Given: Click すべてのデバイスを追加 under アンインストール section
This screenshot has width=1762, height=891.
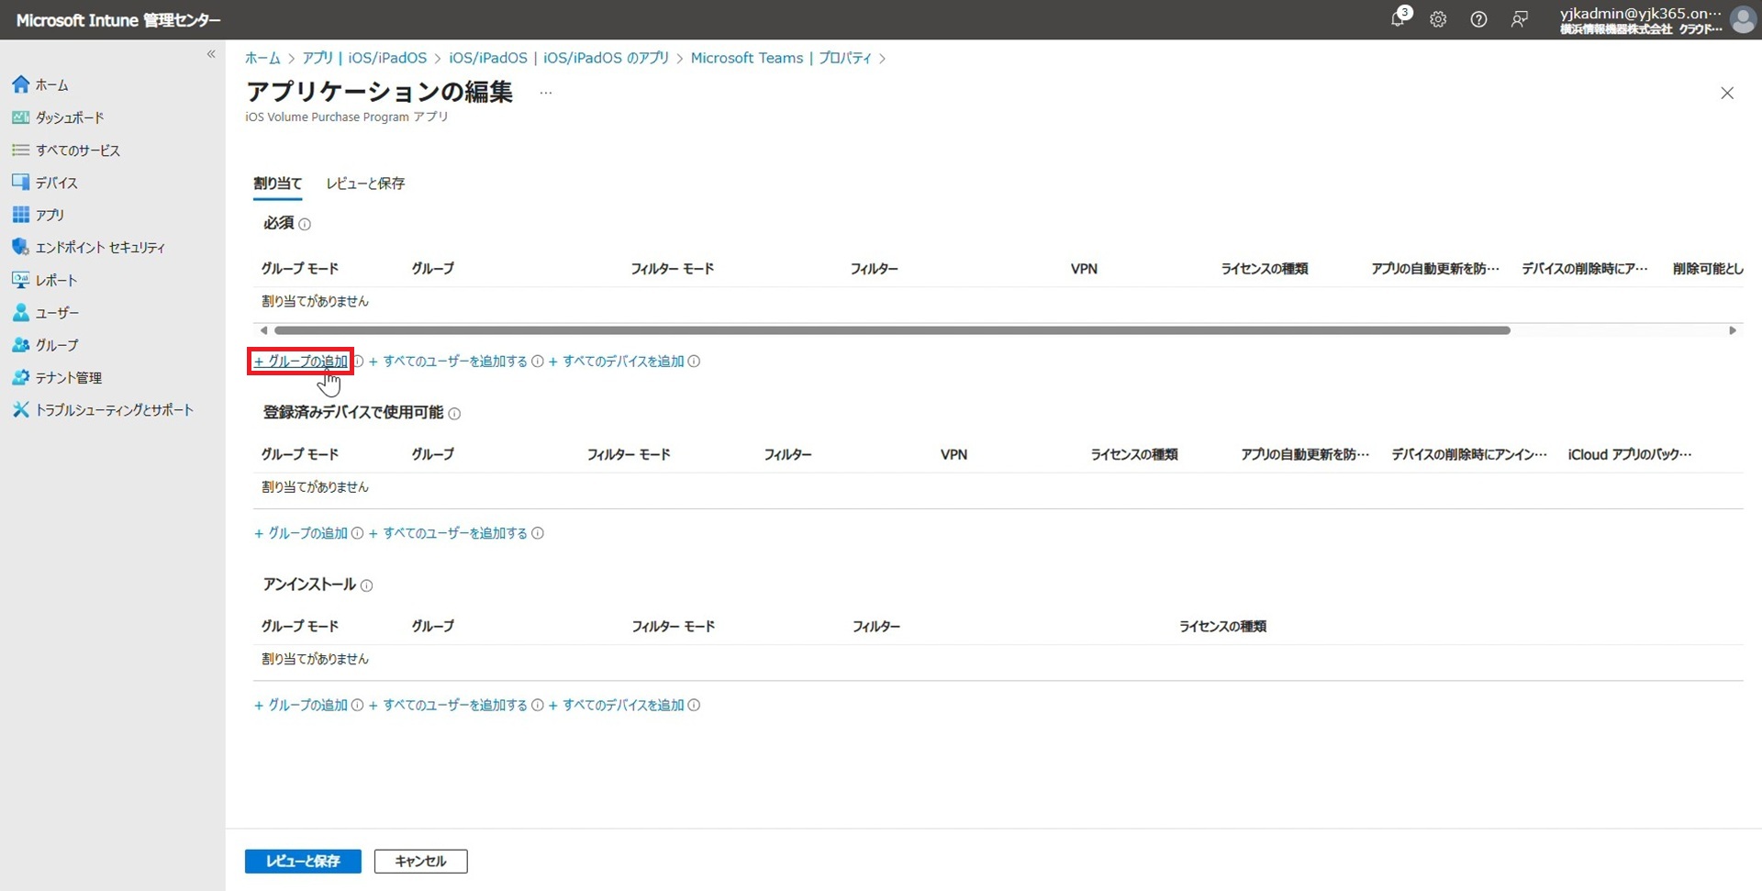Looking at the screenshot, I should tap(622, 705).
